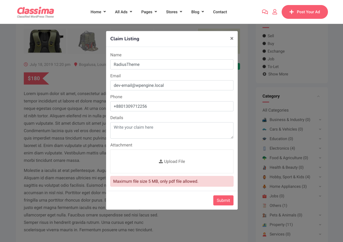Go to the Contact page

pos(220,12)
